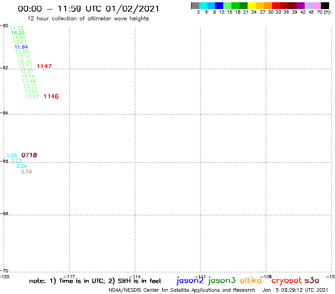
Task: Click the 12.37 wave height value
Action: coord(27,71)
